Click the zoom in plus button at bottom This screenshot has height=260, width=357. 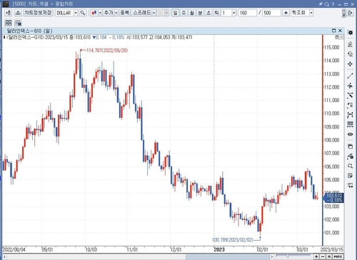click(316, 256)
